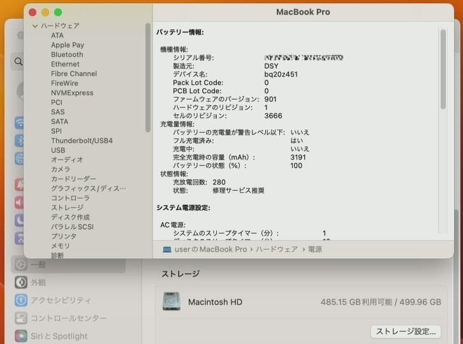Open グラフィックス/ディス… entry

coord(88,188)
